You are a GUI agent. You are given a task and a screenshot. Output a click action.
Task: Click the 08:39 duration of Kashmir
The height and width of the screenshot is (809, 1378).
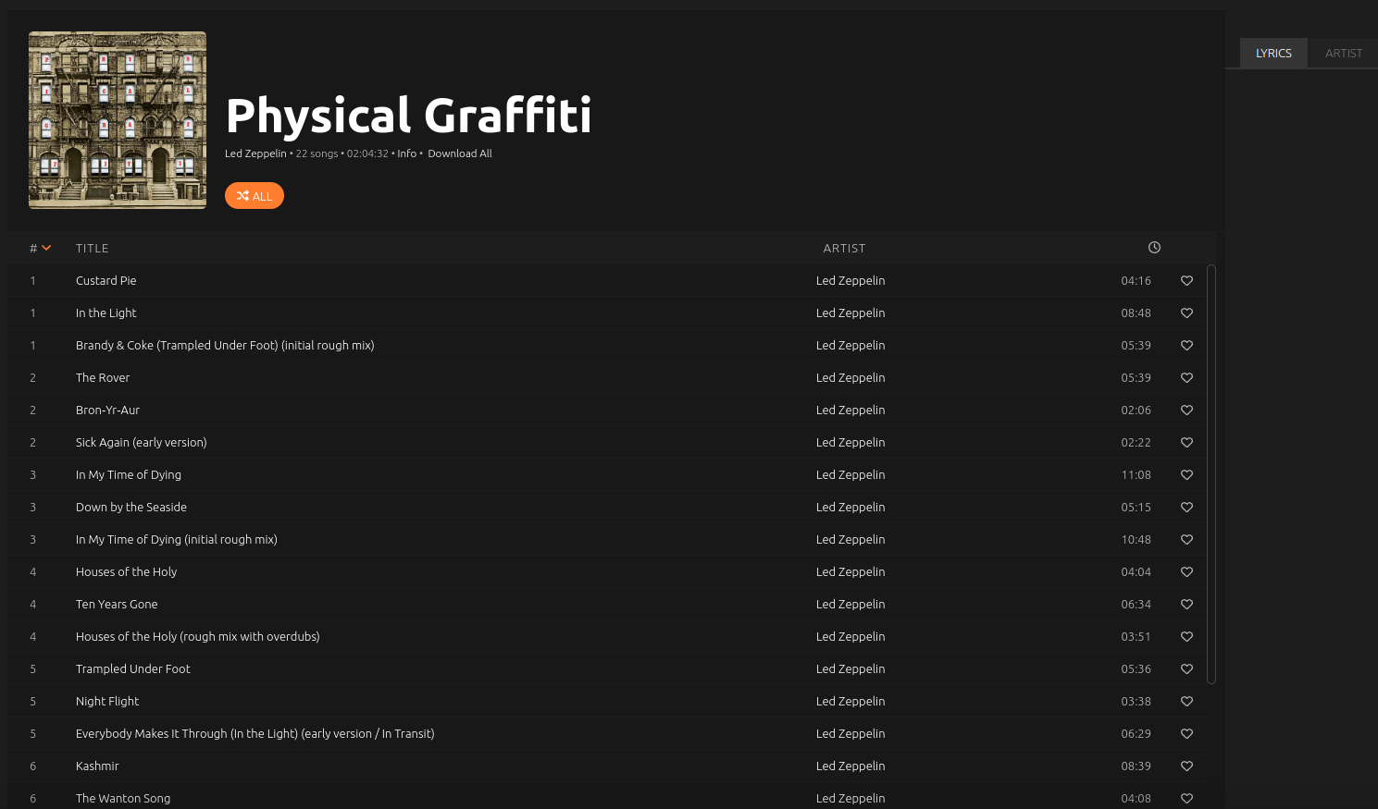(x=1136, y=766)
